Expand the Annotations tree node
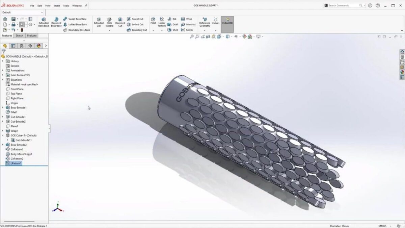The height and width of the screenshot is (228, 405). click(x=3, y=70)
